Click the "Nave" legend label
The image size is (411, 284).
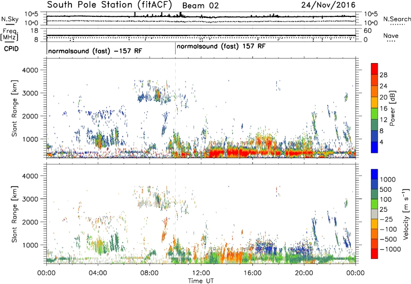(390, 35)
